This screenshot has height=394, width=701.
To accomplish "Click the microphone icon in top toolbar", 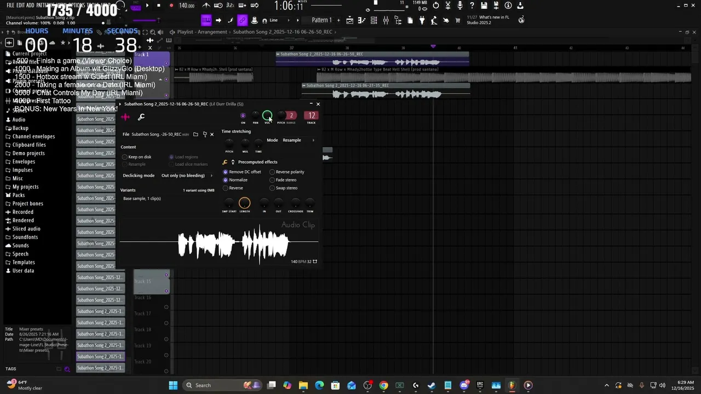I will click(x=460, y=5).
